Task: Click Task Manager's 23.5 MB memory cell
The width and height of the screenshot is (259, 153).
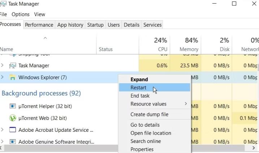Action: click(185, 66)
